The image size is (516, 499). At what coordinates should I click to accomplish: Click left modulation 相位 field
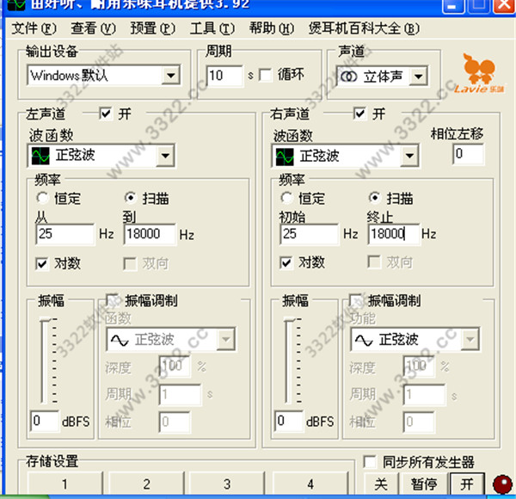[175, 422]
